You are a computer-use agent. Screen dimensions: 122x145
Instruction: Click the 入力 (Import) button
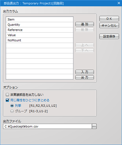[x=84, y=72]
